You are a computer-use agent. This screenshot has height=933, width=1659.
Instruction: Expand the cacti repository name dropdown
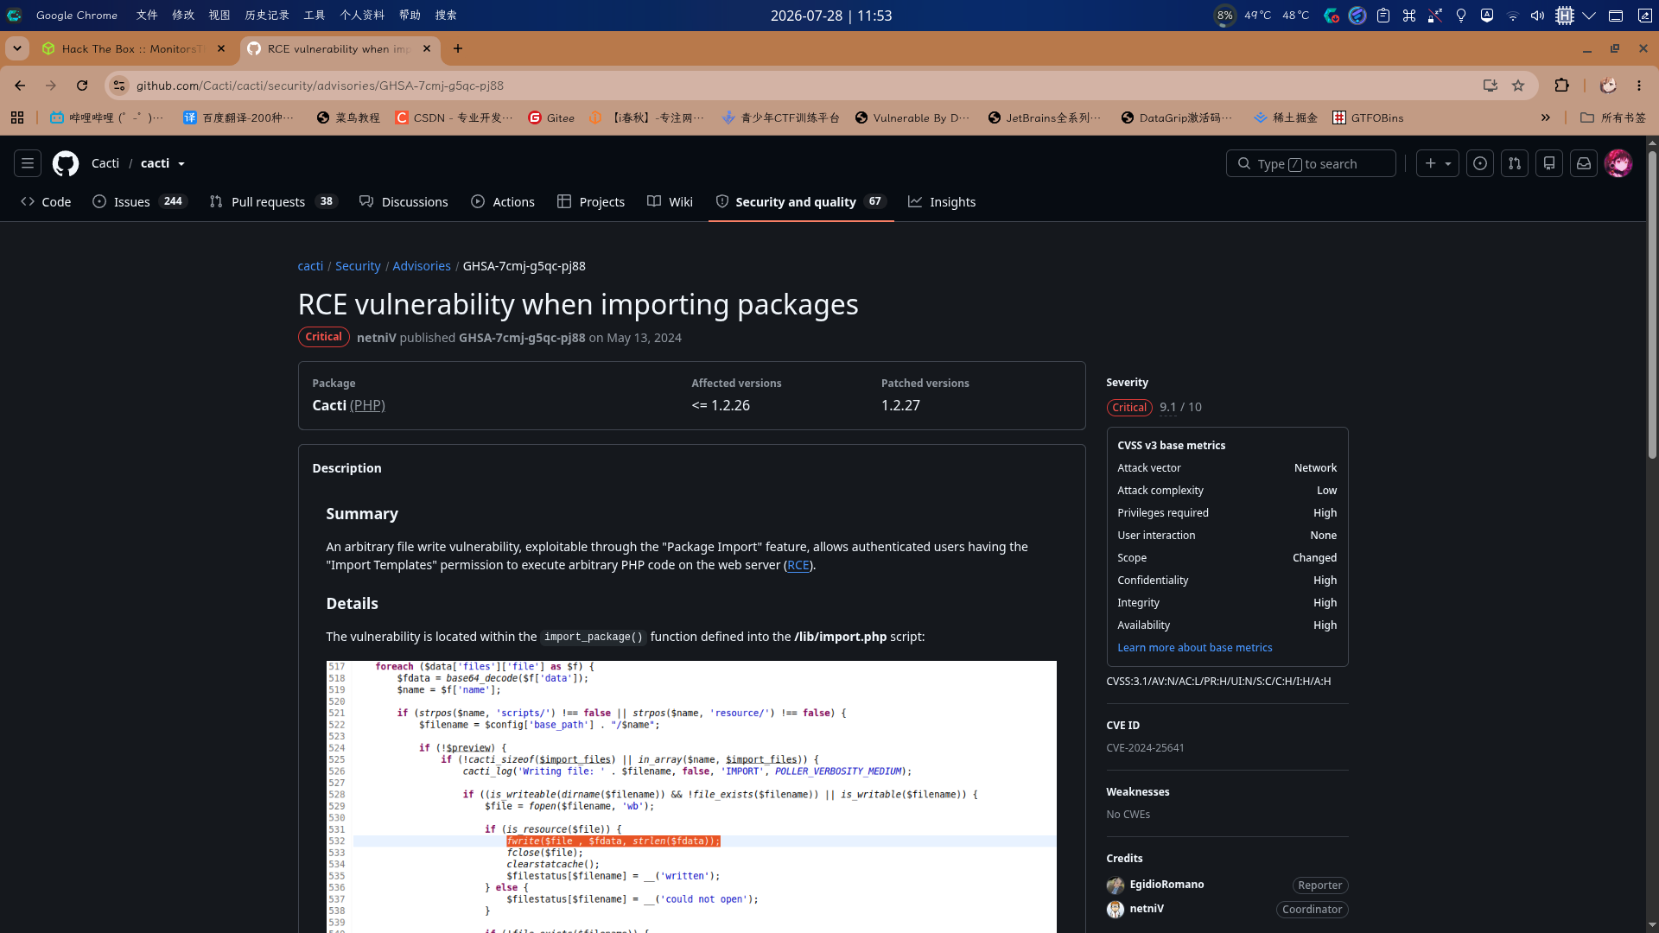[x=181, y=164]
